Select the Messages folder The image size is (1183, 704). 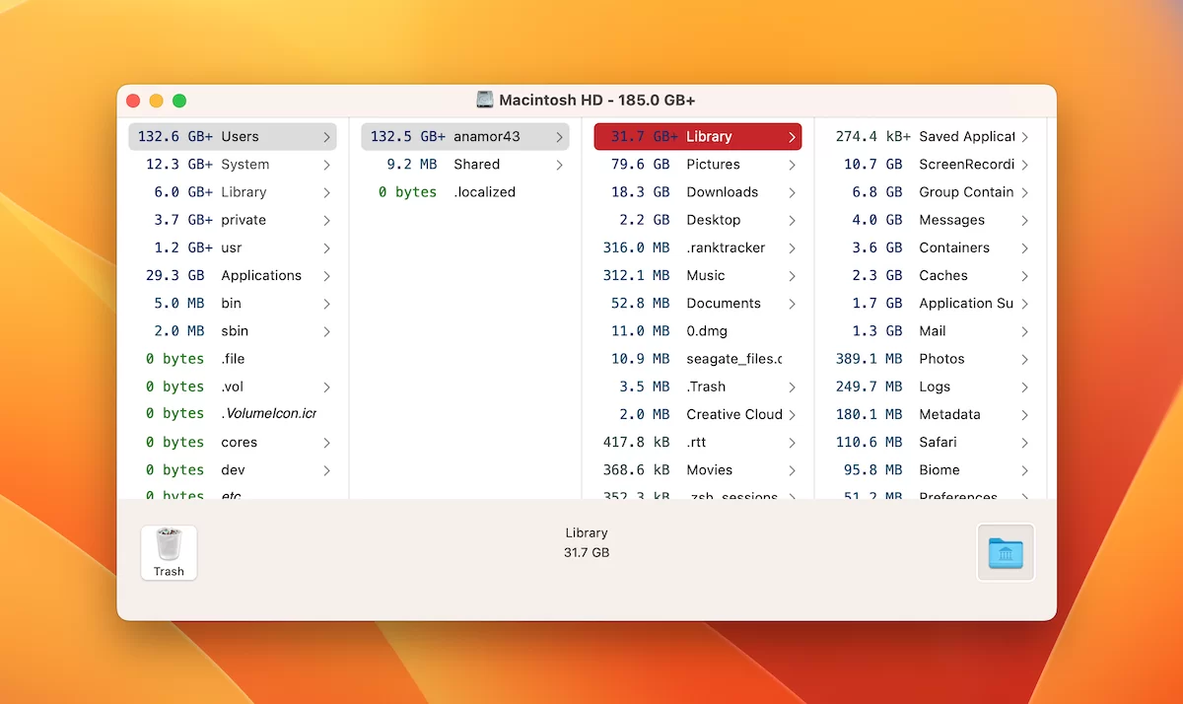(931, 220)
